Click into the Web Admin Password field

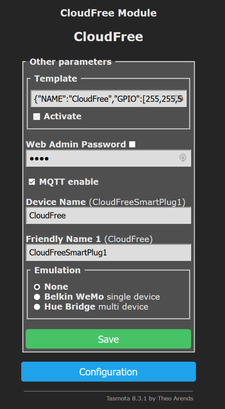109,158
